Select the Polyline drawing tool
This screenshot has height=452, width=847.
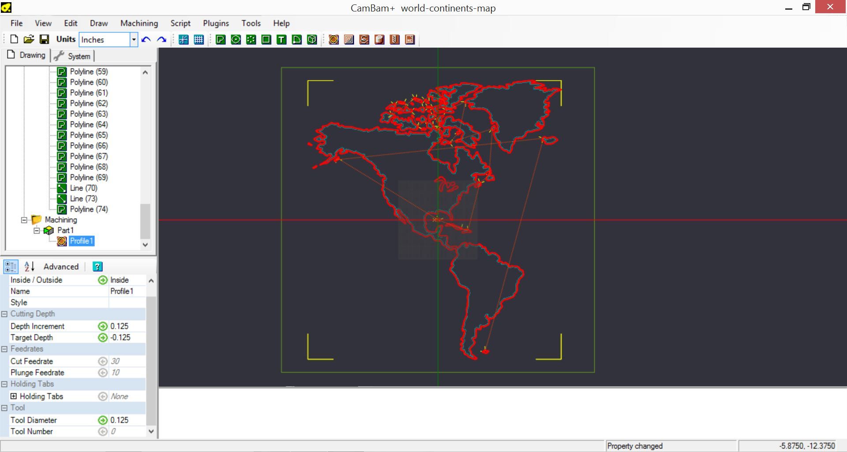click(220, 40)
